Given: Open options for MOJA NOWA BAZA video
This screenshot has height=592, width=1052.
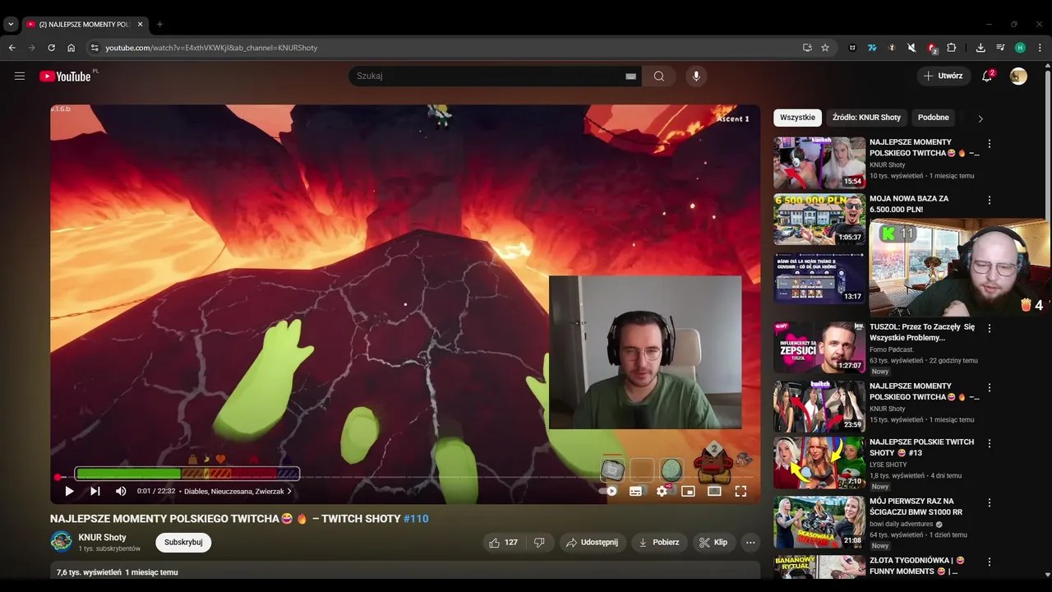Looking at the screenshot, I should 990,201.
